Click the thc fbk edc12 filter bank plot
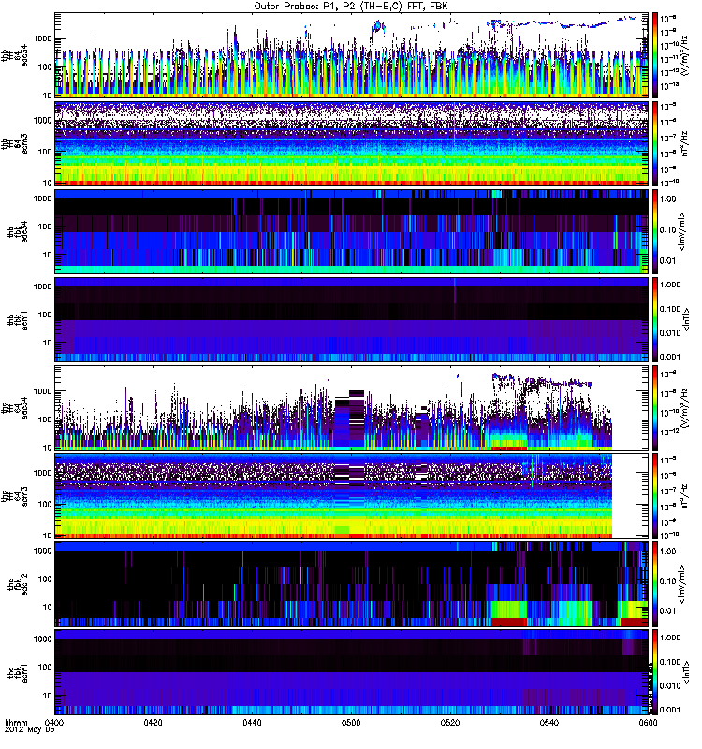Viewport: 702px width, 749px height. click(x=351, y=584)
